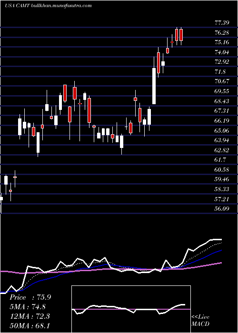Click the Price : 75.9 readout
This screenshot has width=238, height=333.
pyautogui.click(x=30, y=297)
